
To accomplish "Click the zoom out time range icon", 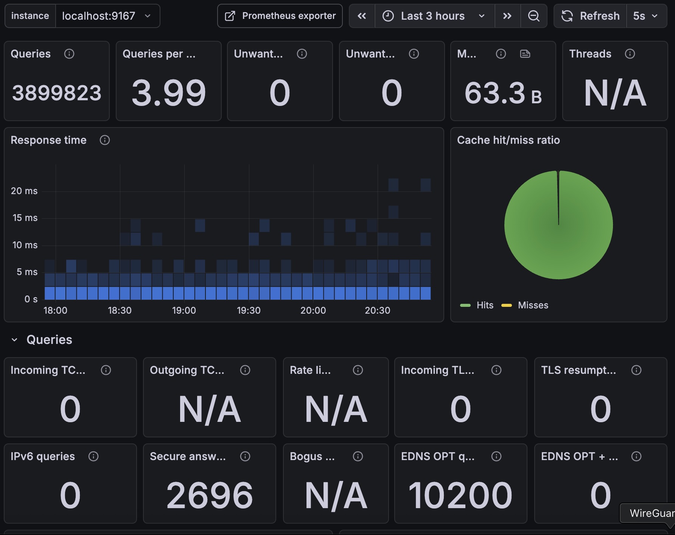I will pos(533,16).
